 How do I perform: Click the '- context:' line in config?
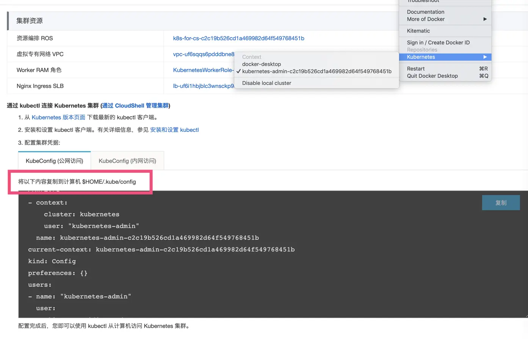pyautogui.click(x=48, y=203)
